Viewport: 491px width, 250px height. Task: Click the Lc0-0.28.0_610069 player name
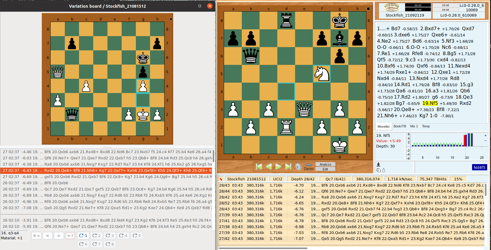(x=458, y=15)
